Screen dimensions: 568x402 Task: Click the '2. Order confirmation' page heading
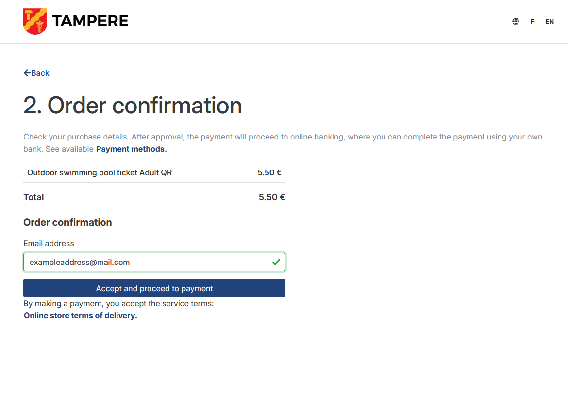tap(133, 106)
